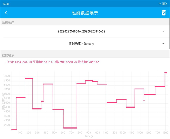Tap the Wi-Fi status icon

[x=160, y=3]
